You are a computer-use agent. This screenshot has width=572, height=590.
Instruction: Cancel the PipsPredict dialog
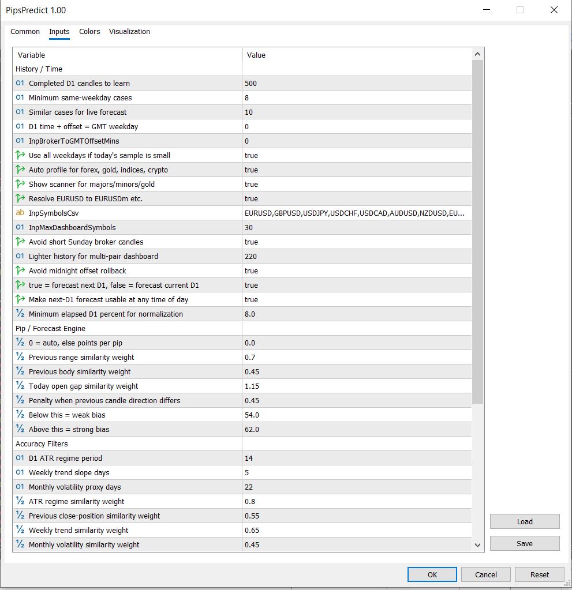(x=486, y=574)
